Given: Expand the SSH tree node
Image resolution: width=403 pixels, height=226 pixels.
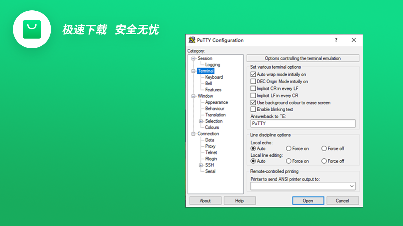Looking at the screenshot, I should coord(201,165).
